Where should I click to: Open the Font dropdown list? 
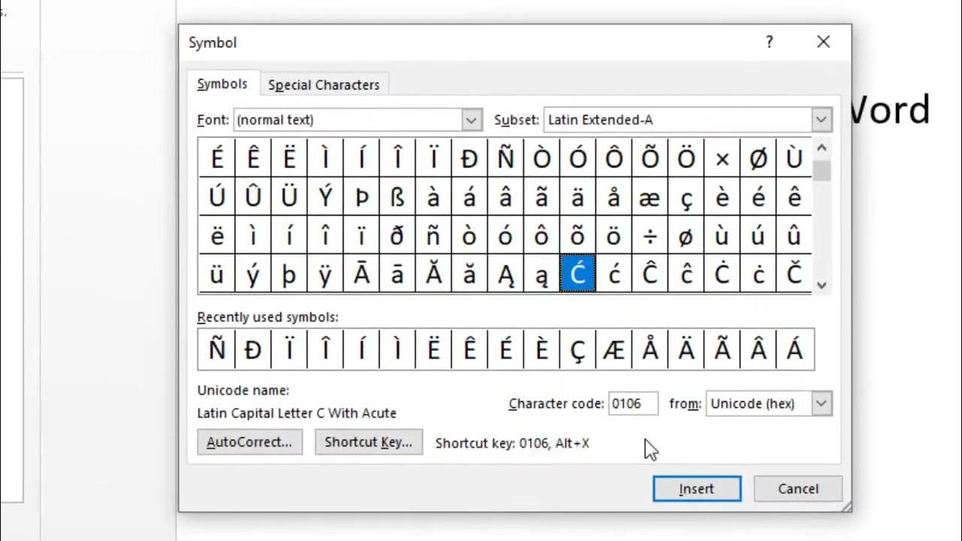(471, 119)
